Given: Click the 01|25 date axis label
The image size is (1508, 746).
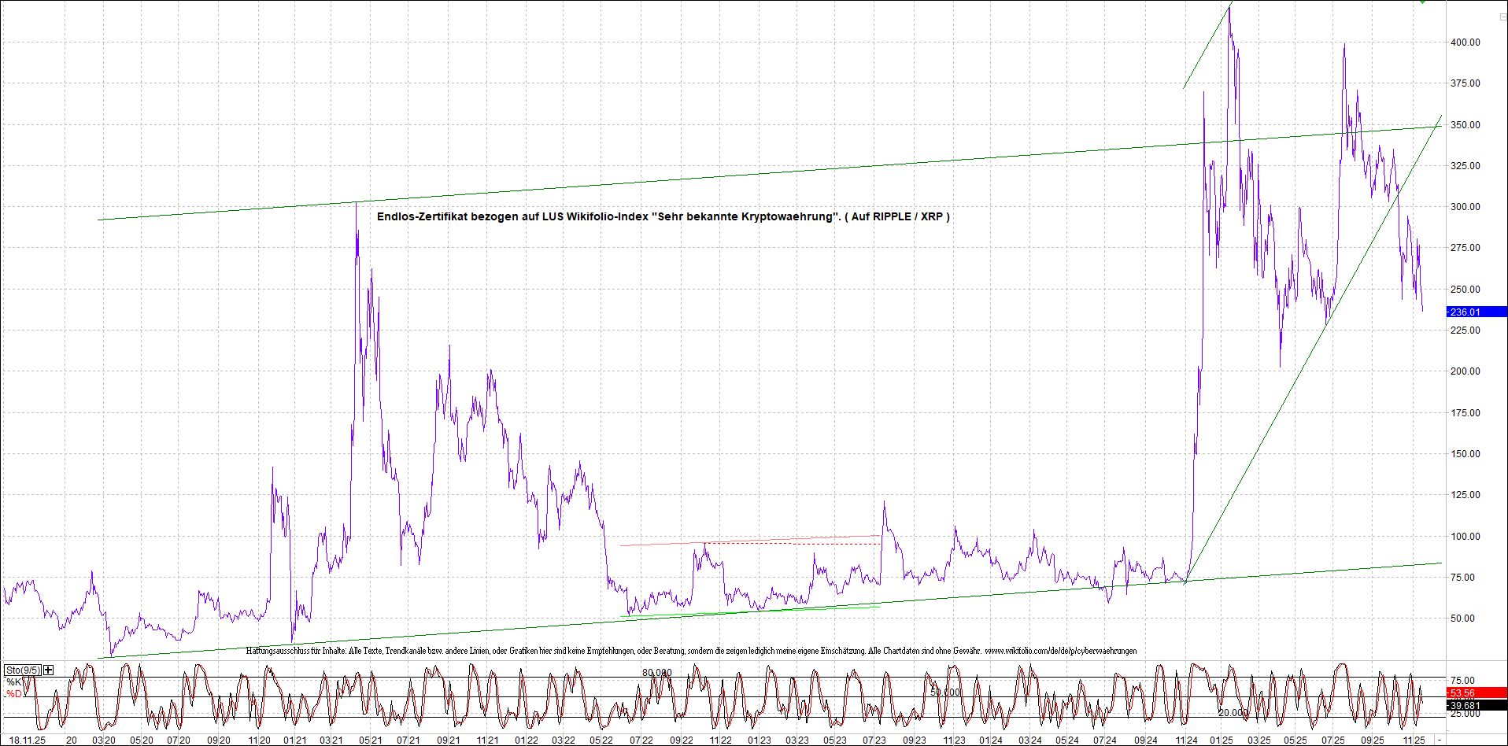Looking at the screenshot, I should tap(1222, 740).
